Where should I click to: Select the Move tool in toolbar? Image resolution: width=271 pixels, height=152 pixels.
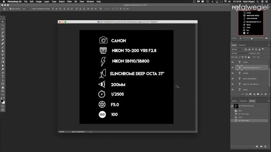point(3,22)
